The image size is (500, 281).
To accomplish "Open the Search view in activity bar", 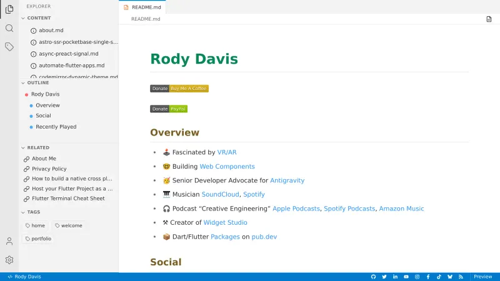I will [x=9, y=28].
